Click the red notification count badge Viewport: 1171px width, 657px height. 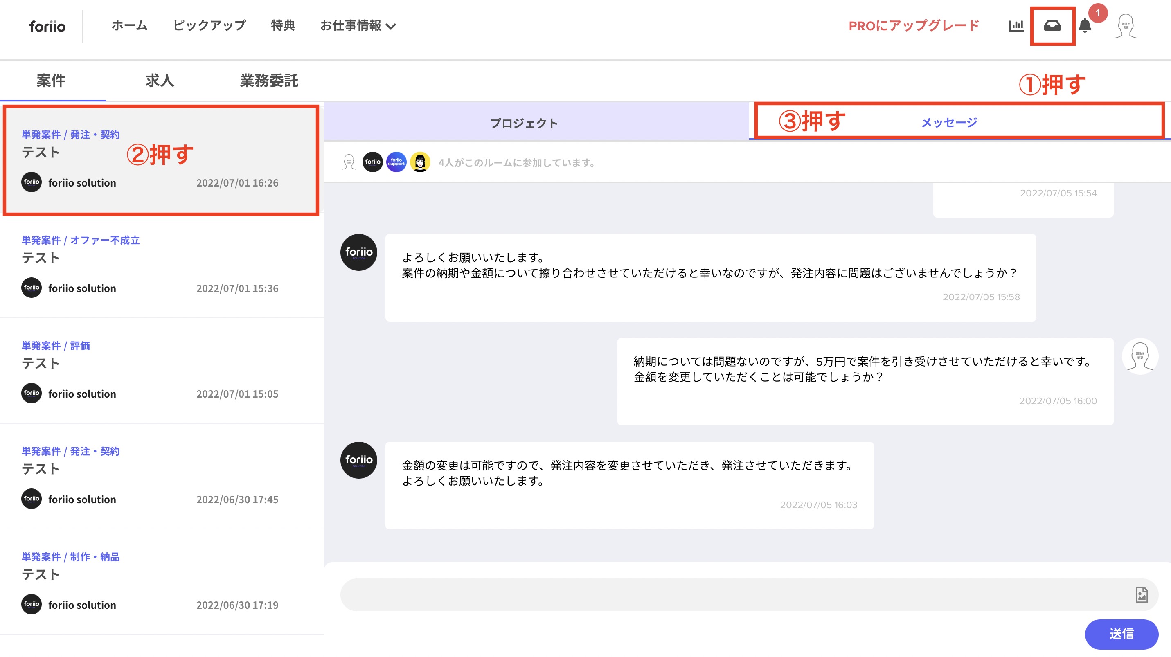point(1097,13)
